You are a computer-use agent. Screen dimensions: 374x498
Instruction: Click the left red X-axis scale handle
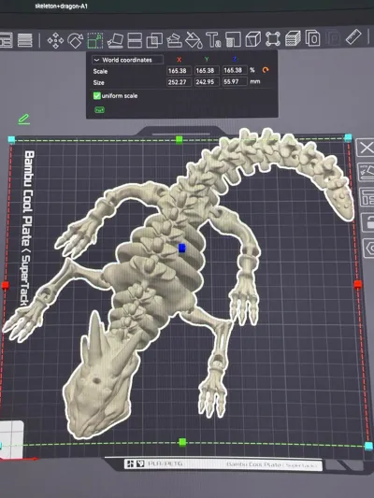pyautogui.click(x=5, y=286)
